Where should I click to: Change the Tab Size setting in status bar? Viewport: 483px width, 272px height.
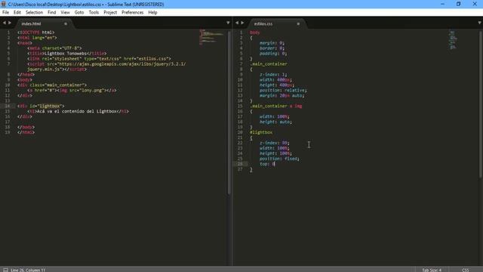[431, 270]
